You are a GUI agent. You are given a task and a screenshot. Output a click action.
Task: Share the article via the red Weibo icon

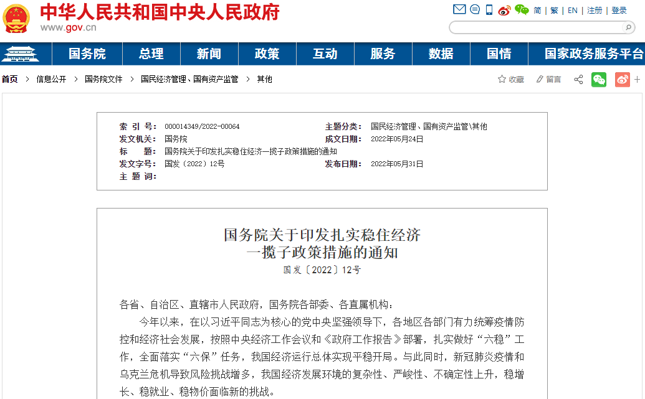(x=622, y=79)
